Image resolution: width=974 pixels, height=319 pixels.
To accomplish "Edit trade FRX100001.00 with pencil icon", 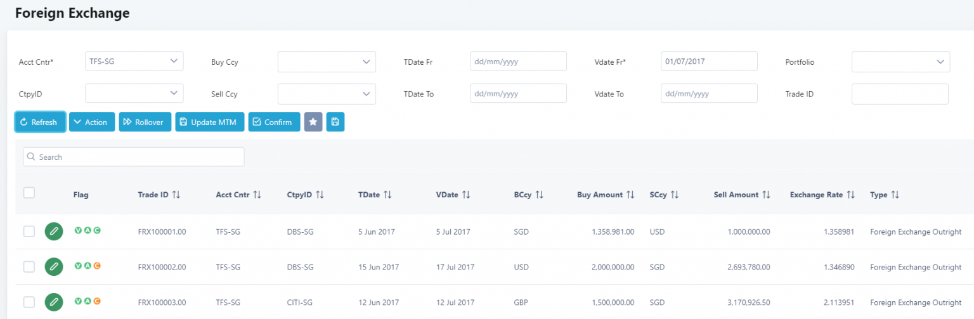I will [54, 231].
